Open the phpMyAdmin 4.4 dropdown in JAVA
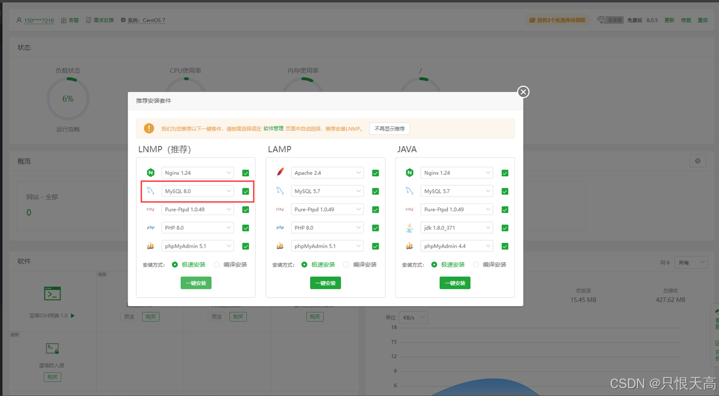Image resolution: width=719 pixels, height=396 pixels. click(x=457, y=246)
